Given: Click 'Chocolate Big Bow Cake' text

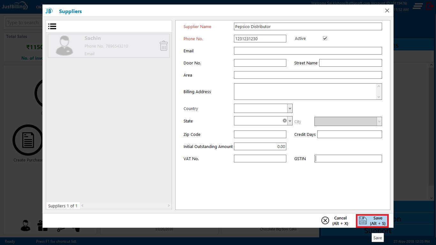Looking at the screenshot, I should [x=278, y=229].
